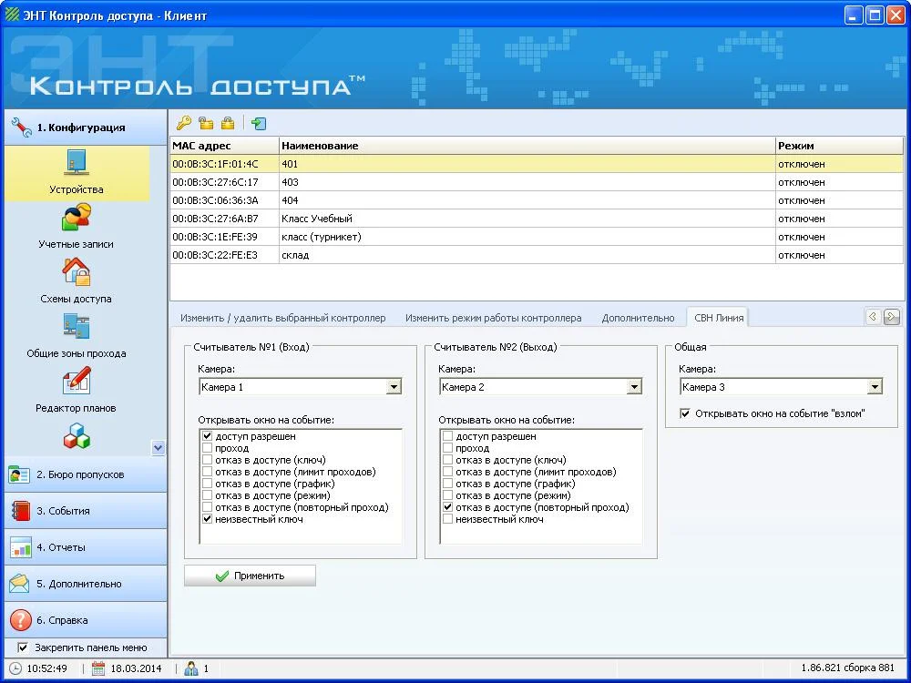Open Схемы доступа in the sidebar
Viewport: 911px width, 683px height.
coord(77,281)
